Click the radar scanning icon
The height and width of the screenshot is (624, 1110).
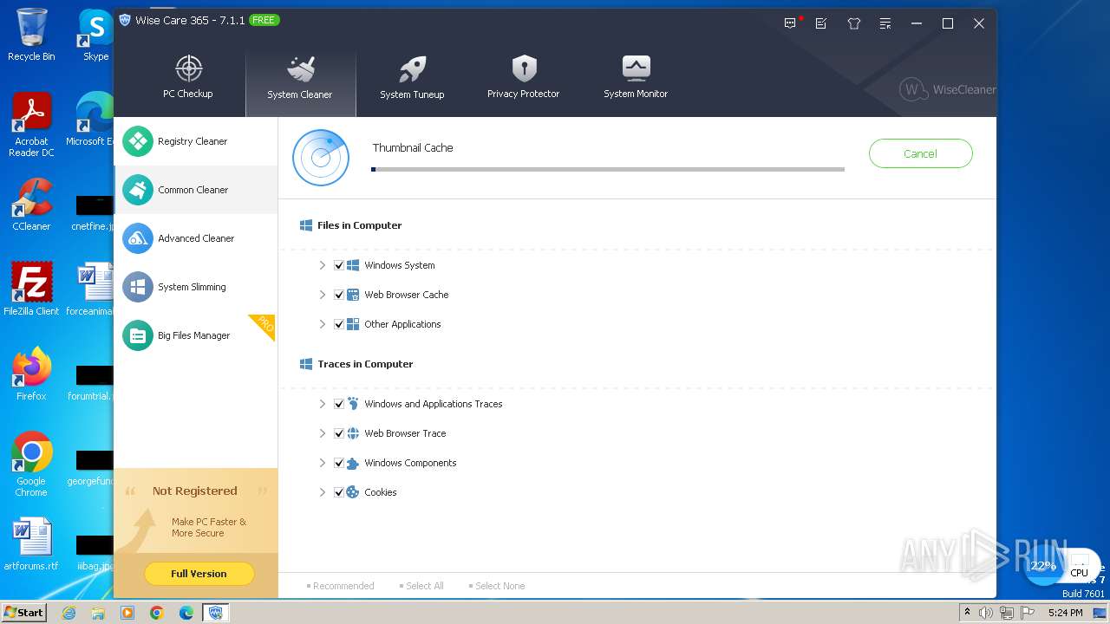tap(321, 158)
